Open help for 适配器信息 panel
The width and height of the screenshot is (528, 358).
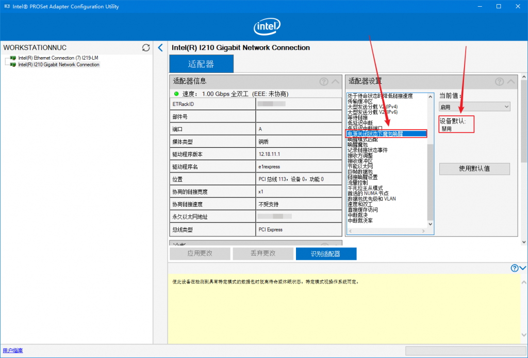324,81
